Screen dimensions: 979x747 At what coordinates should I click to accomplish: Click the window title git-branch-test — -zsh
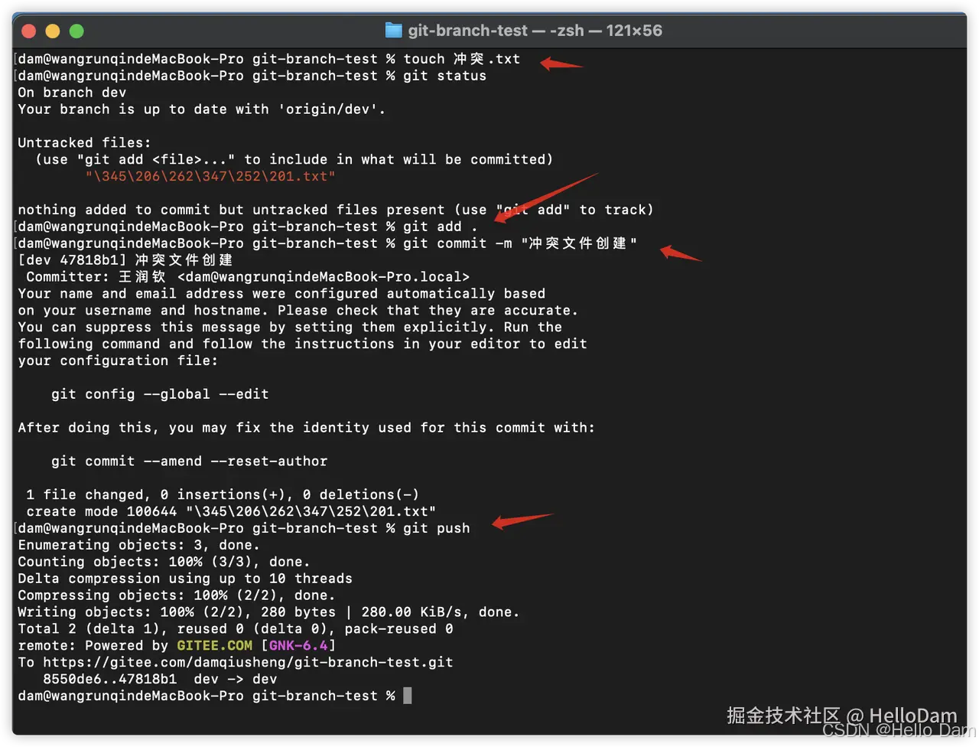(x=534, y=31)
